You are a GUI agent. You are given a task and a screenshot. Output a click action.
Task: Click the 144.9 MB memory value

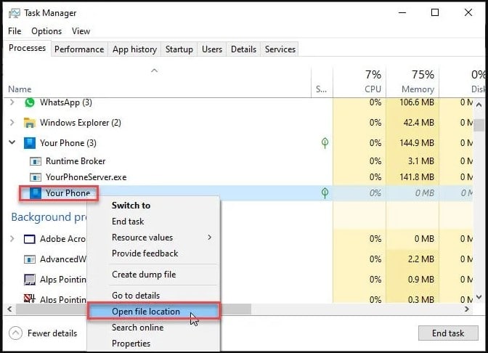417,143
